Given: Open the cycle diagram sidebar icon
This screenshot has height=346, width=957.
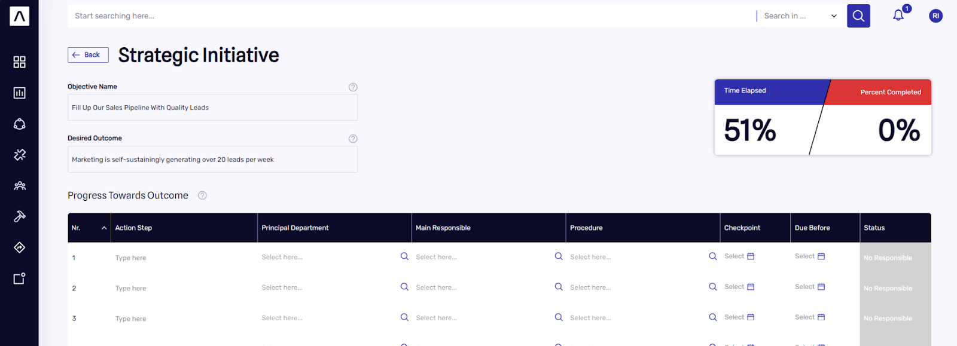Looking at the screenshot, I should coord(19,124).
